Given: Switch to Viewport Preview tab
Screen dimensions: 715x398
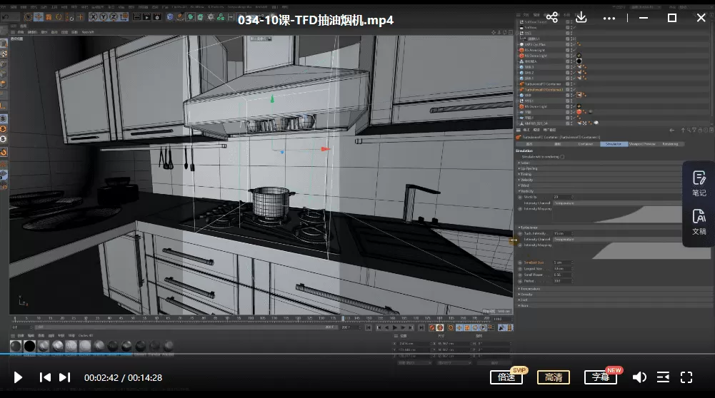Looking at the screenshot, I should (x=641, y=143).
